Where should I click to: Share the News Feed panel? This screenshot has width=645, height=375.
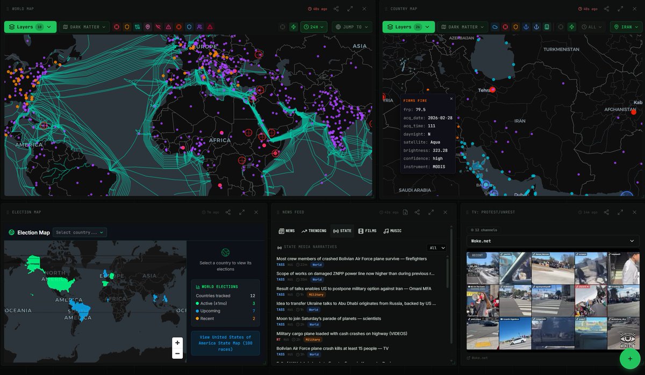[418, 212]
